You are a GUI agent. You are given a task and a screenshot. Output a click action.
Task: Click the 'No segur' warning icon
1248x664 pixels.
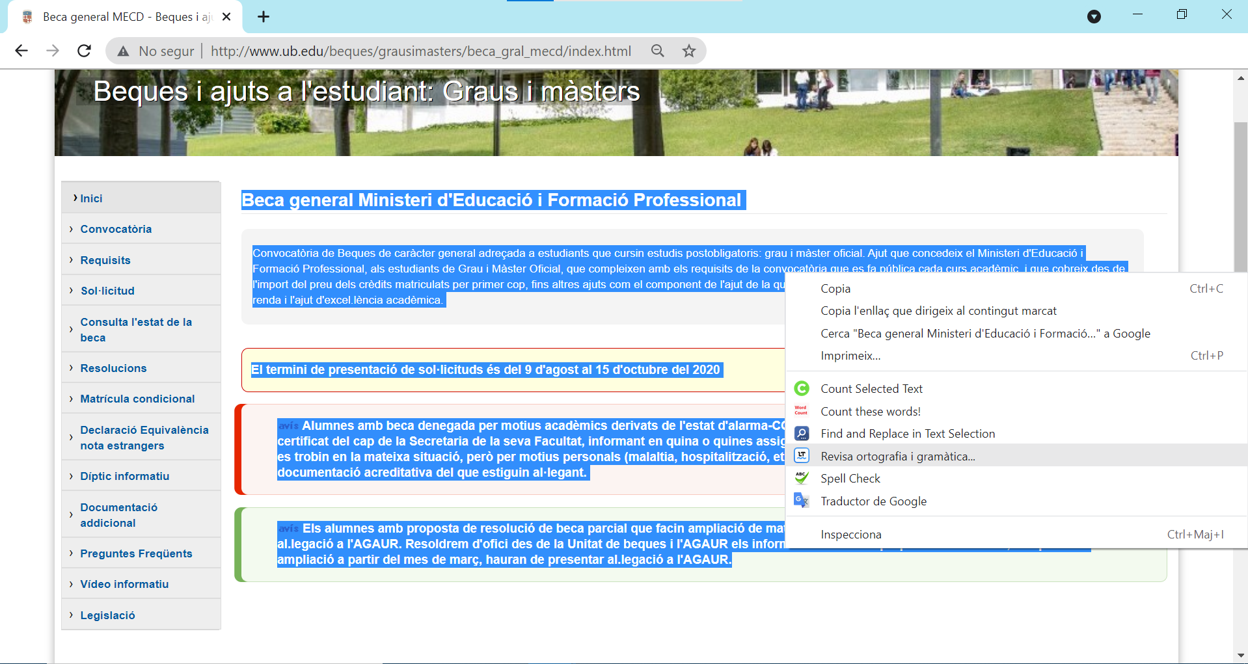coord(124,51)
